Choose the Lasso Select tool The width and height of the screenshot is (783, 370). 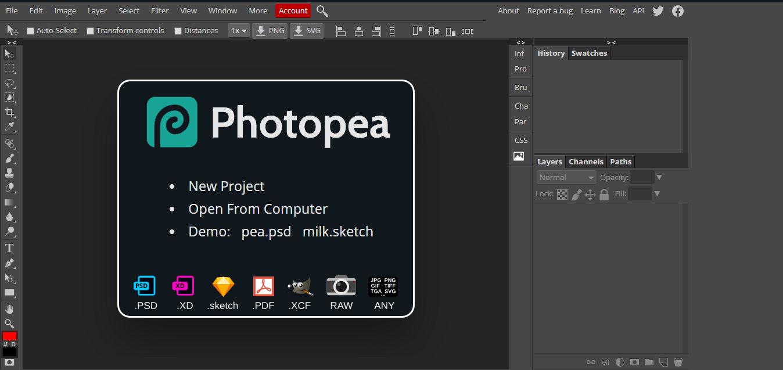pyautogui.click(x=9, y=83)
